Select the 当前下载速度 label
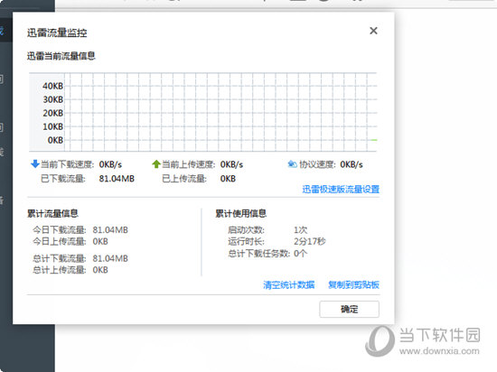This screenshot has width=497, height=372. point(67,164)
